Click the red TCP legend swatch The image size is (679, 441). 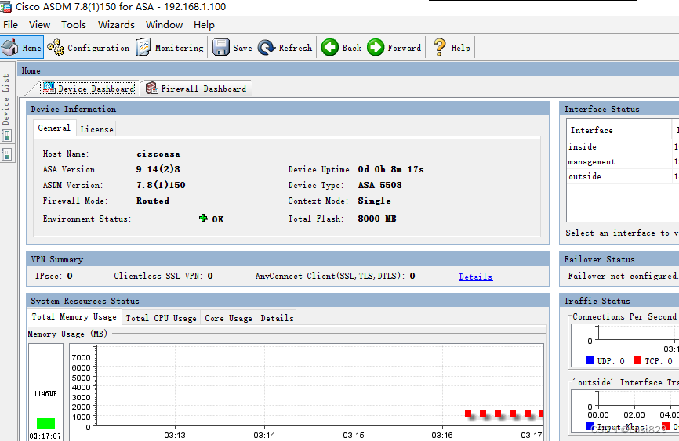(x=637, y=360)
